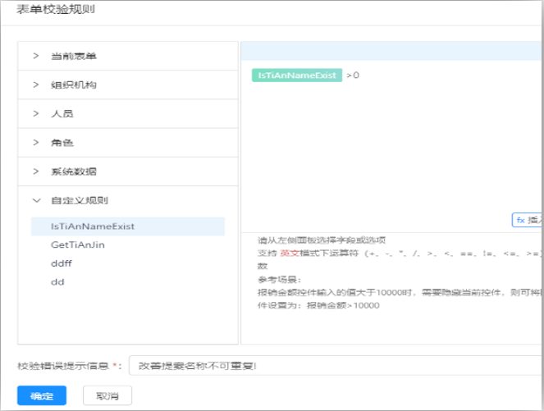Image resolution: width=544 pixels, height=411 pixels.
Task: Expand the 当前表单 chevron arrow
Action: (36, 56)
